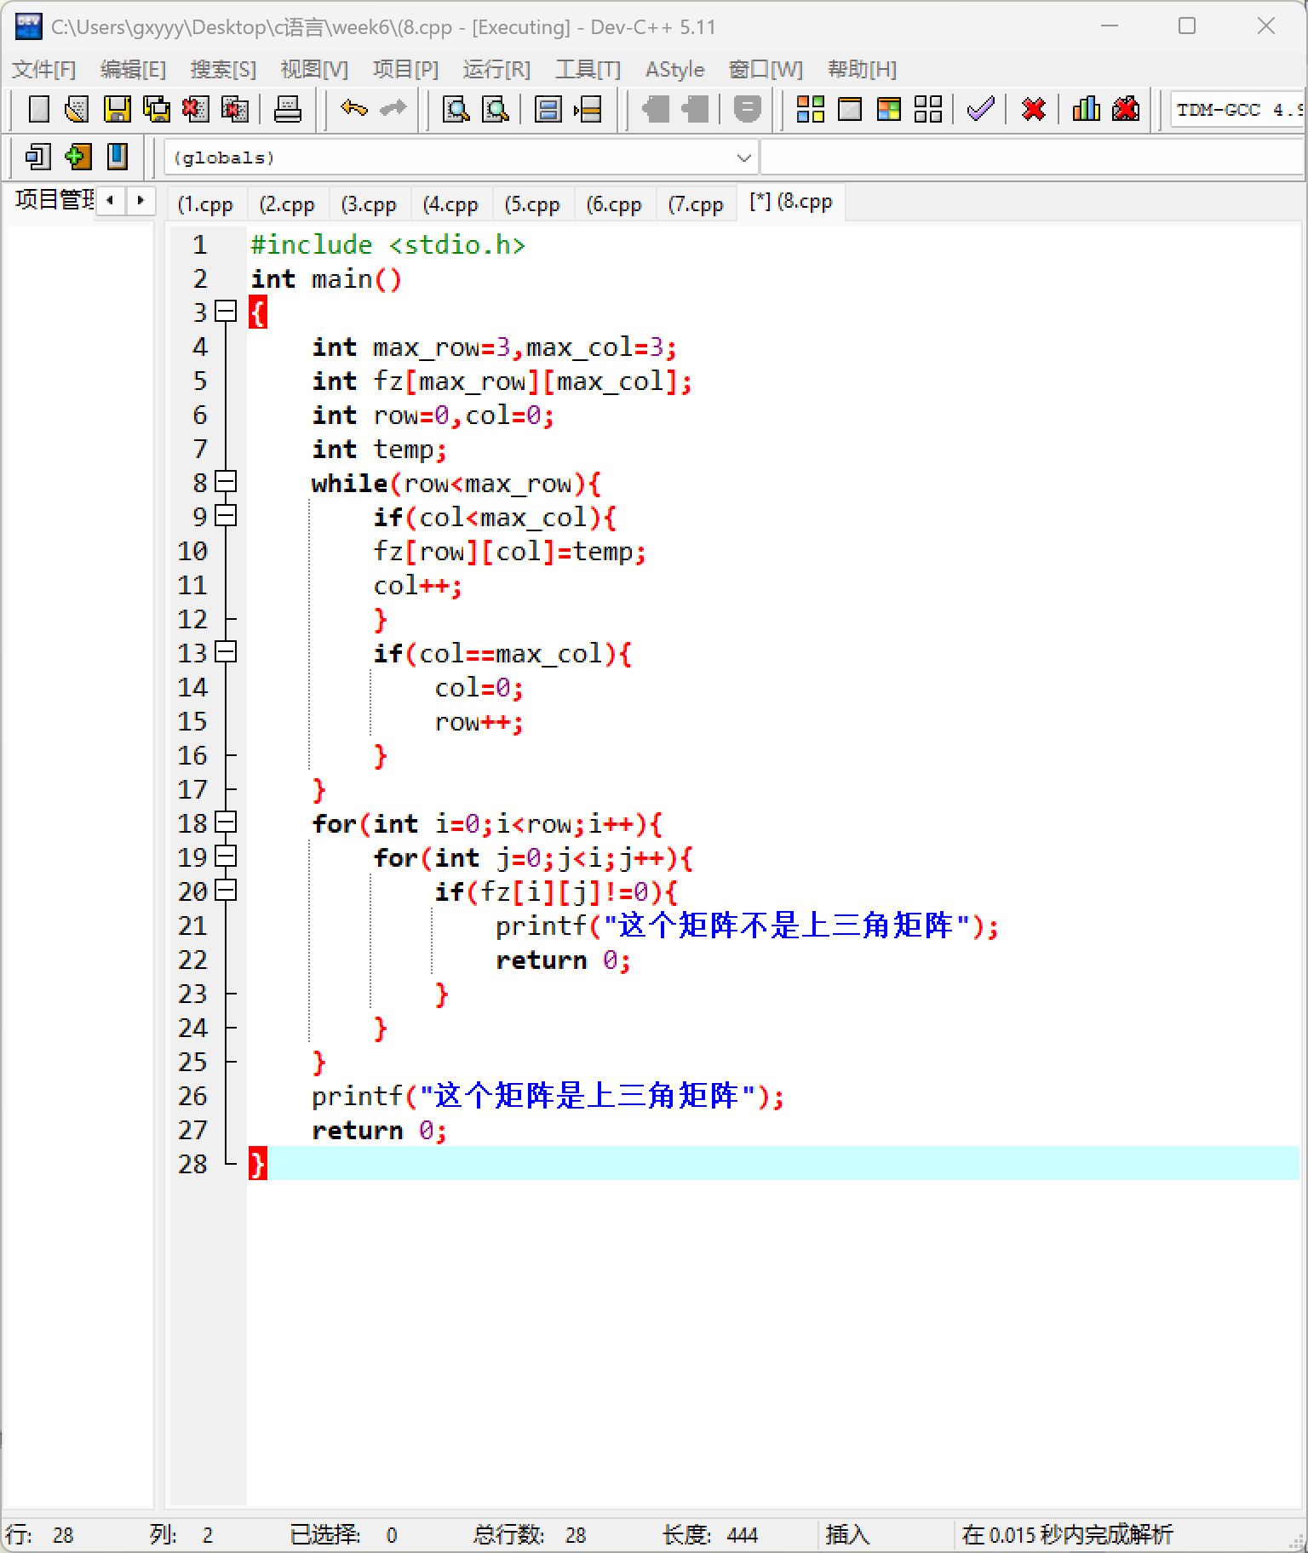Open the 编辑[E] menu

point(133,69)
